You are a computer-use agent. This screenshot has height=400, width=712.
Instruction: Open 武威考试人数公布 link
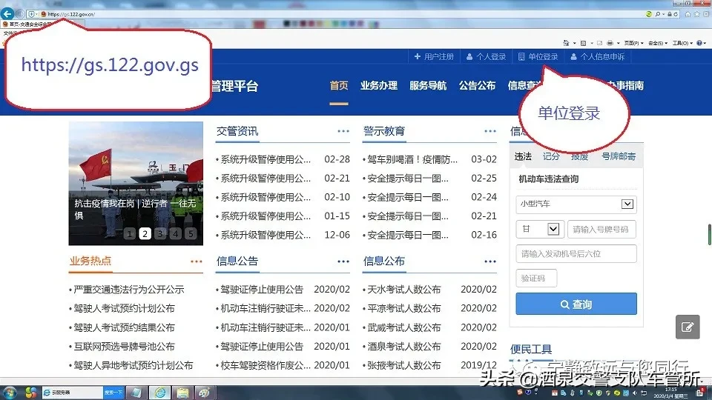click(403, 327)
